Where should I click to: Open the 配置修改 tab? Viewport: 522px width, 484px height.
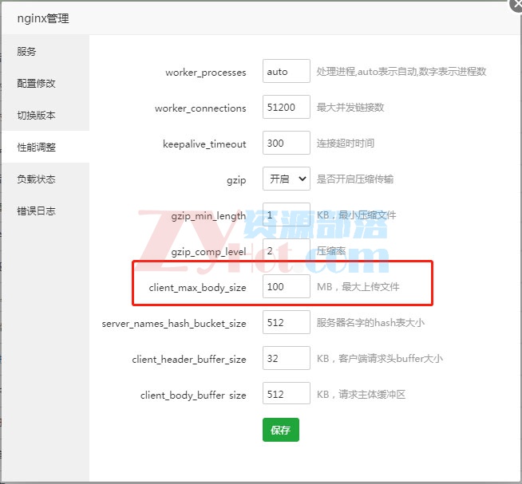point(45,84)
